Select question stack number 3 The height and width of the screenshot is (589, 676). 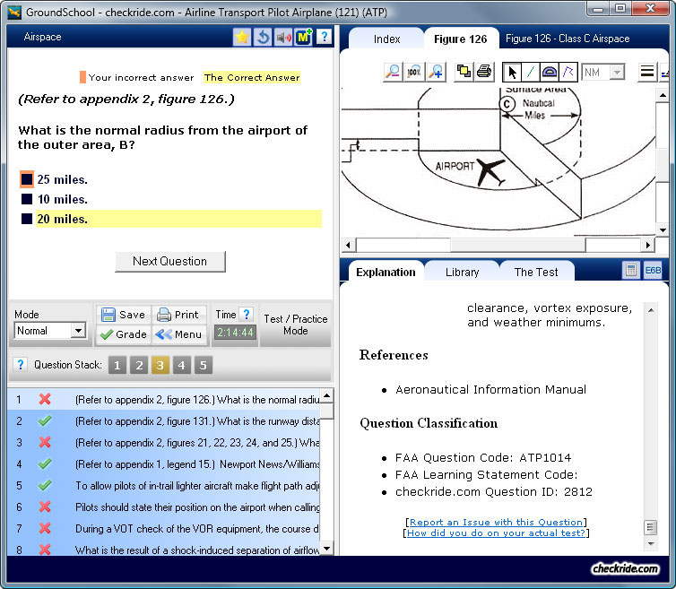[160, 365]
